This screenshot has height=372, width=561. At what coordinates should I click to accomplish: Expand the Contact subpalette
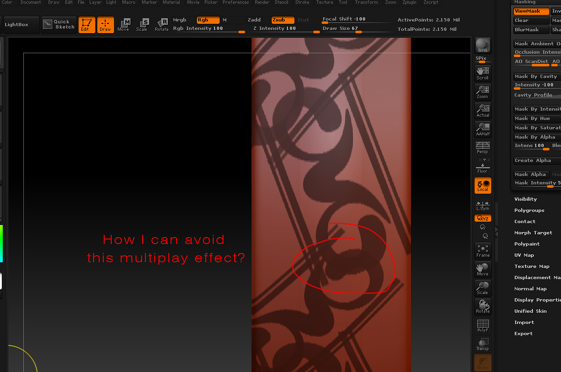click(x=525, y=222)
